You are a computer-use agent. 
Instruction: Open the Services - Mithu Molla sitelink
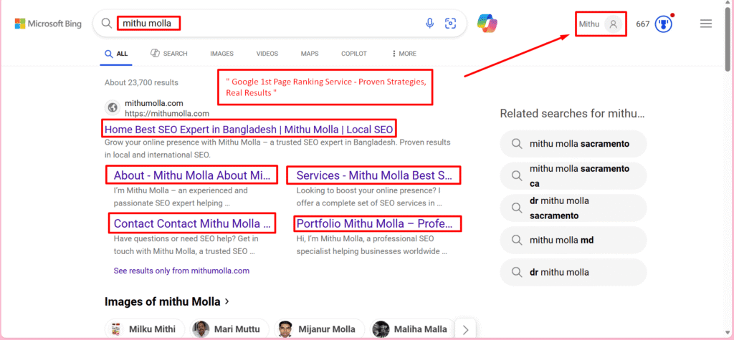[374, 175]
